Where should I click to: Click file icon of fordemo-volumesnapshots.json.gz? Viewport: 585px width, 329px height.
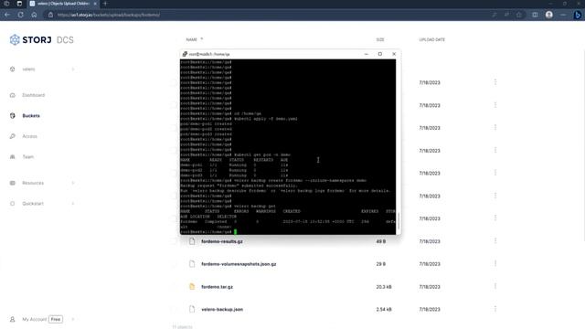pyautogui.click(x=192, y=264)
